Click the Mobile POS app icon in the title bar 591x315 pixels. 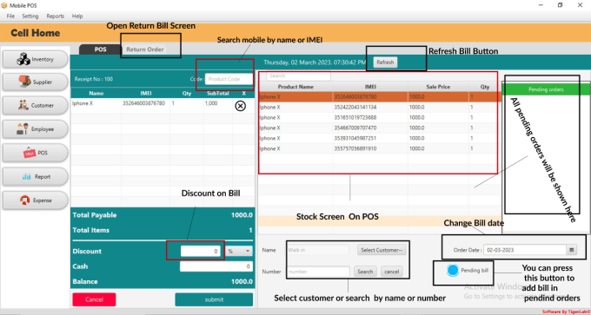coord(3,5)
